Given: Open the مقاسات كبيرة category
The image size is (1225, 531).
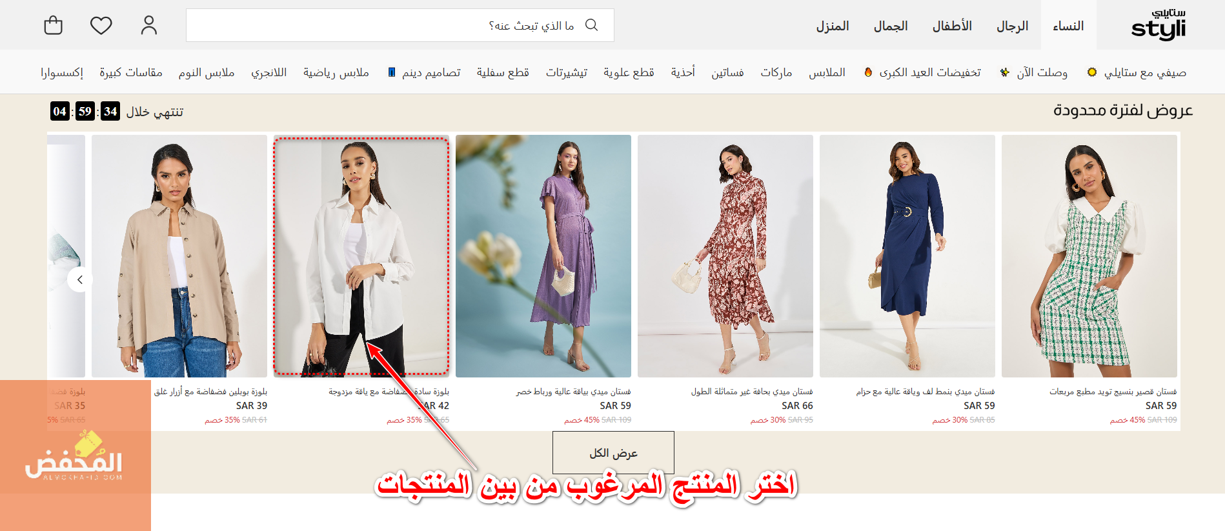Looking at the screenshot, I should click(131, 72).
